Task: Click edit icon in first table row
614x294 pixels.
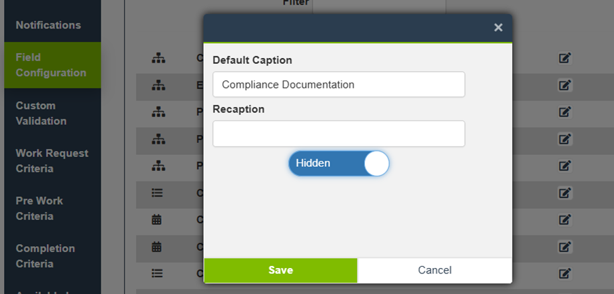Action: tap(565, 58)
